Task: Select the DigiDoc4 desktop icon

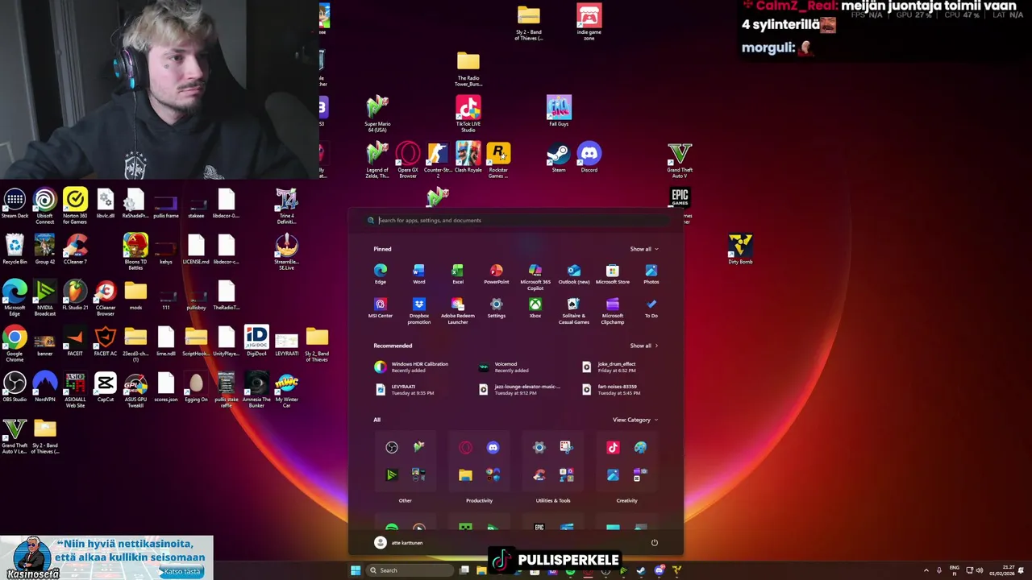Action: [x=256, y=341]
